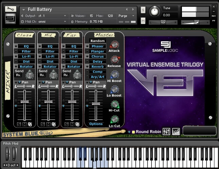Viewport: 219px width, 169px height.
Task: Open the wrench instrument edit tool
Action: (x=11, y=9)
